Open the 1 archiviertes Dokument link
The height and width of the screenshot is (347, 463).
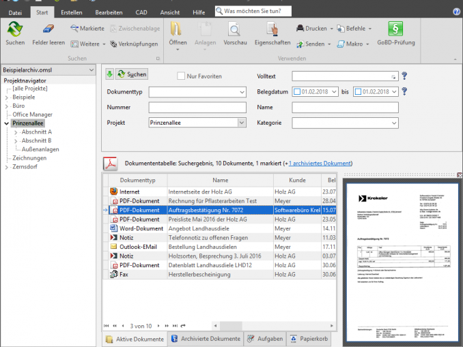tap(320, 163)
